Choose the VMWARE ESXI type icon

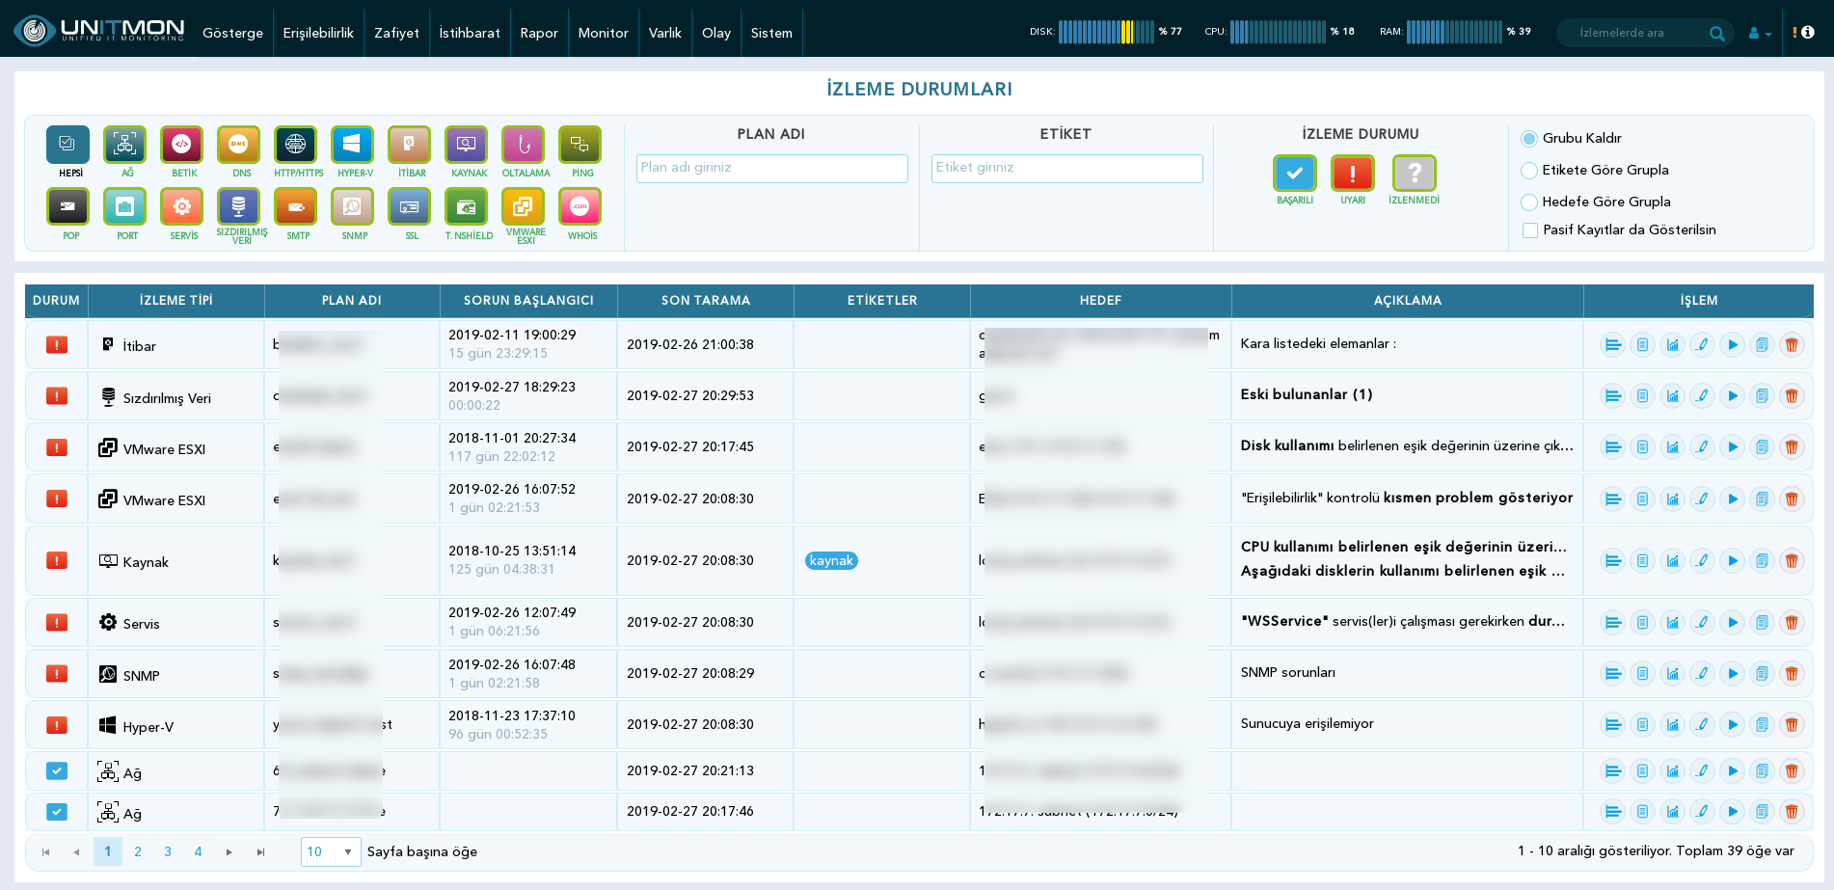523,207
